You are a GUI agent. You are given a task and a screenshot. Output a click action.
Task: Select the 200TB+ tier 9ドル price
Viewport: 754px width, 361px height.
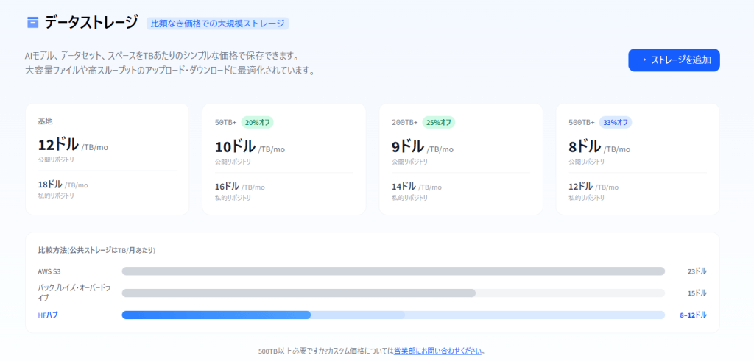(407, 146)
